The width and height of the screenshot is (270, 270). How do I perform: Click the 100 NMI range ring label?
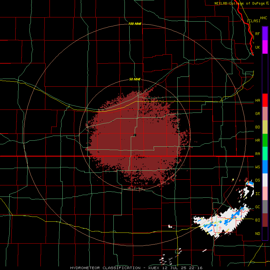135,24
